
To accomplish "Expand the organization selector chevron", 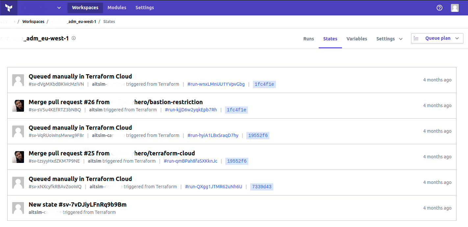I will (x=59, y=8).
